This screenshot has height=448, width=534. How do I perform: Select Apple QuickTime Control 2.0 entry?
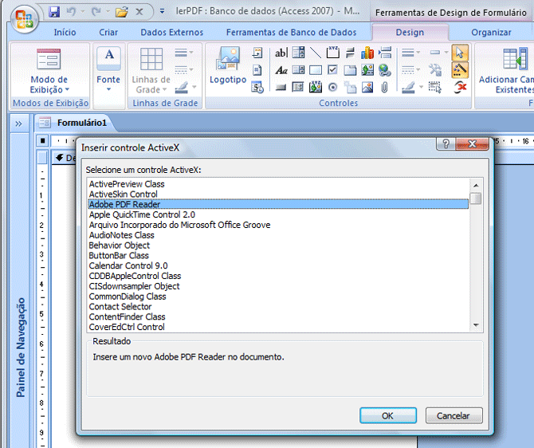tap(278, 214)
